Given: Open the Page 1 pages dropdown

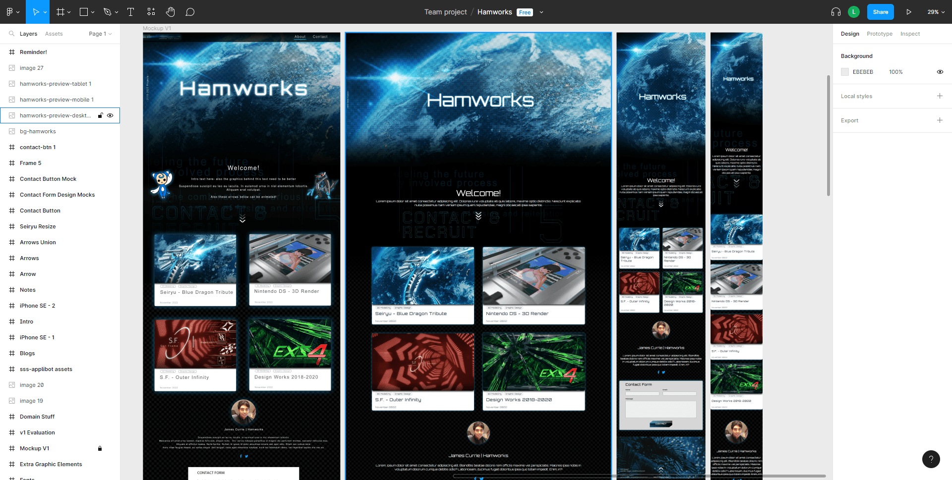Looking at the screenshot, I should coord(100,34).
